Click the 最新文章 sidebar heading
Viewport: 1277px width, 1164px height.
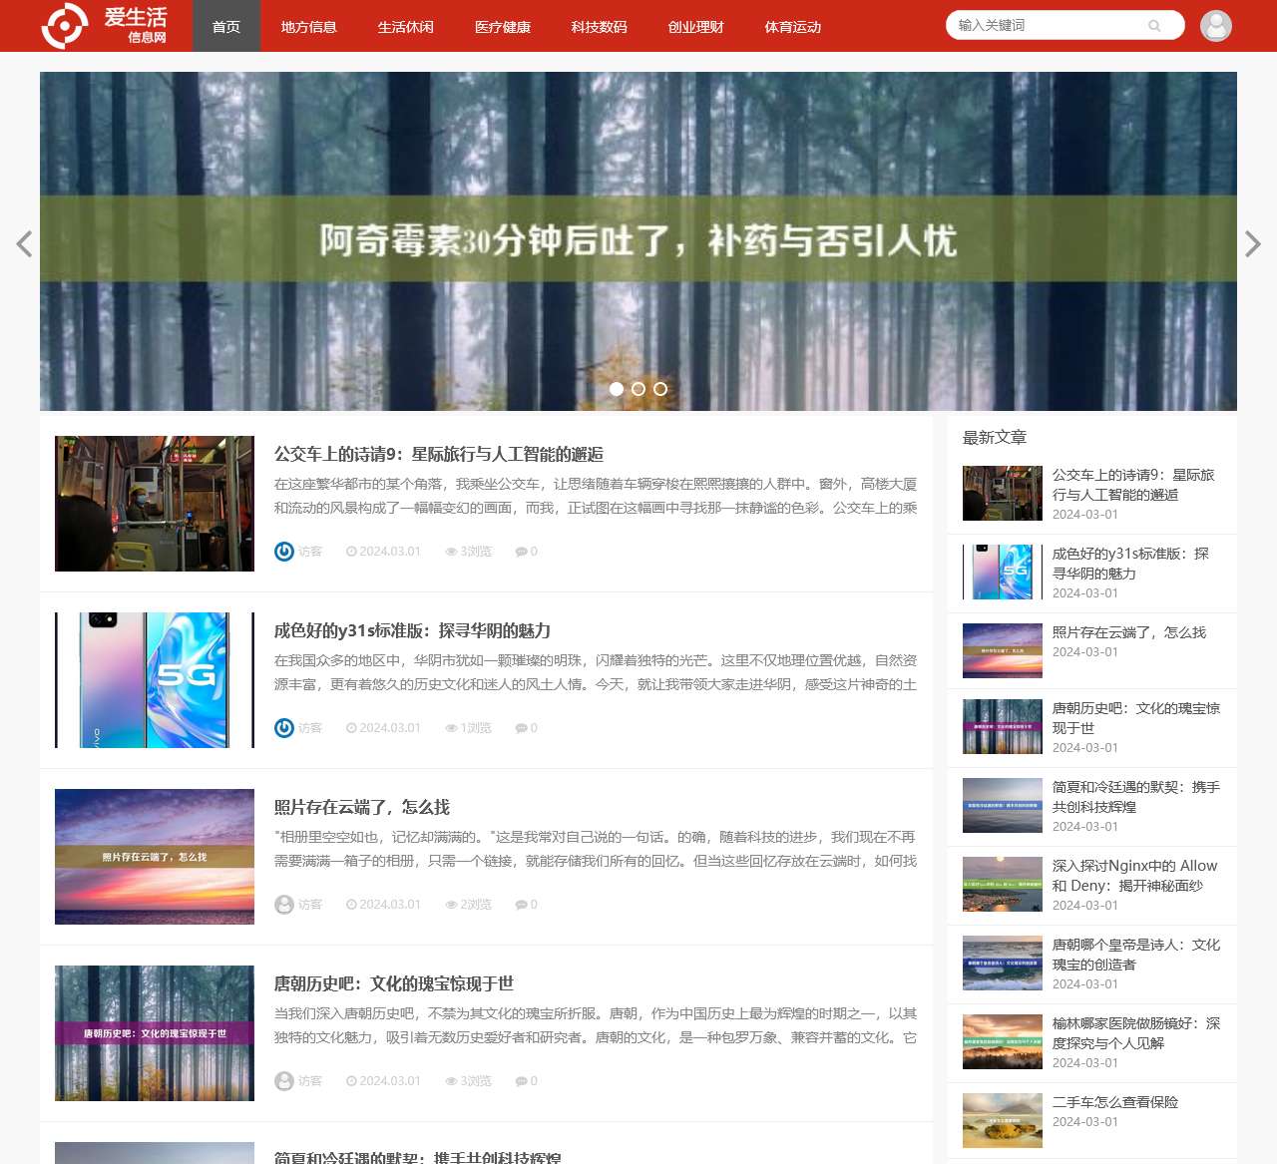point(995,437)
